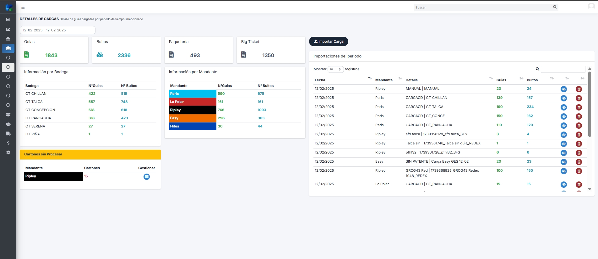Click the Importar Carga button
The width and height of the screenshot is (598, 259).
[329, 41]
